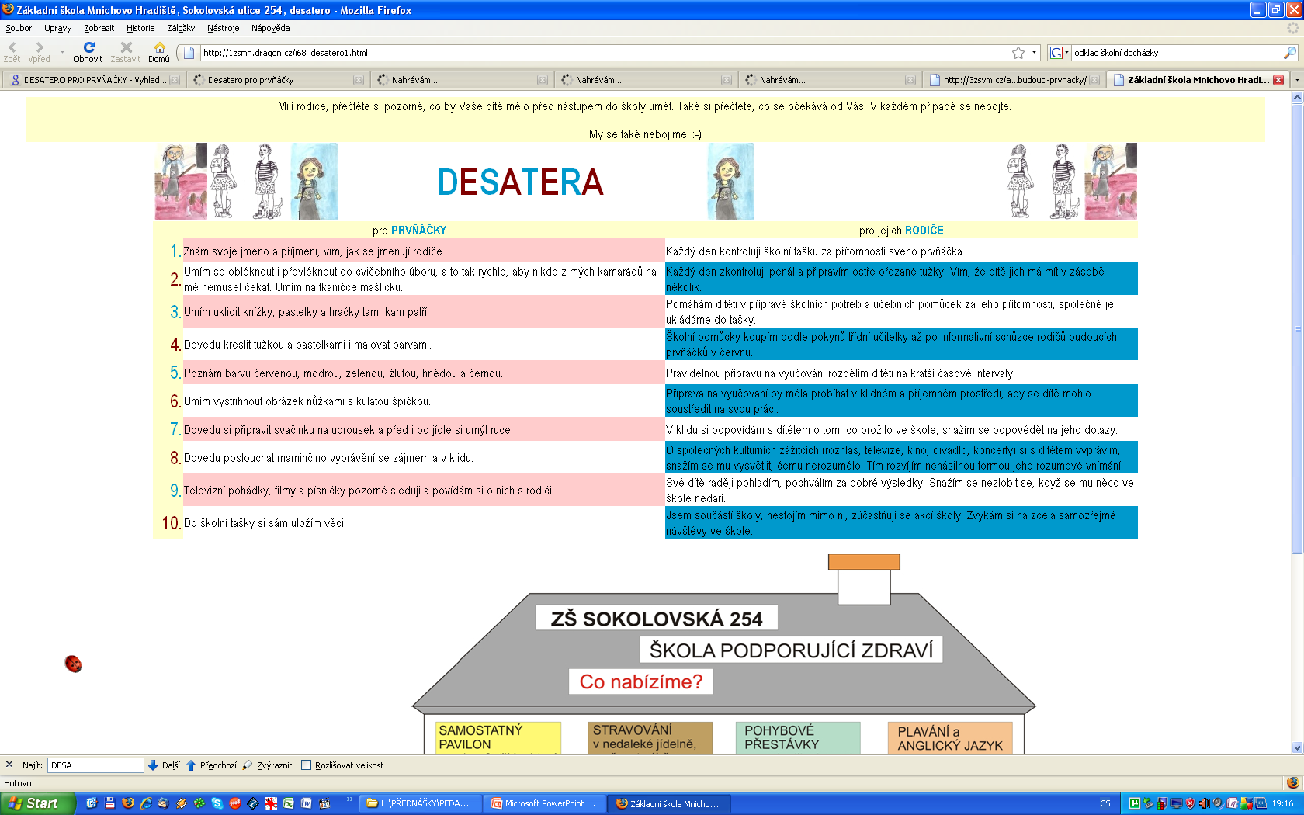
Task: Click the red security shield tray icon
Action: point(1190,803)
